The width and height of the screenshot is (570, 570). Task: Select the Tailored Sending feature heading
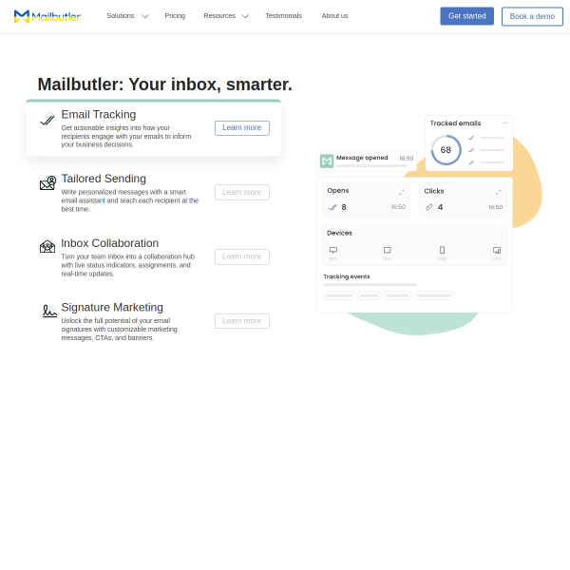104,179
